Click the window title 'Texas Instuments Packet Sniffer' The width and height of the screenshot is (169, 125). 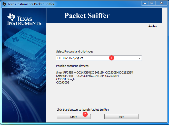31,4
